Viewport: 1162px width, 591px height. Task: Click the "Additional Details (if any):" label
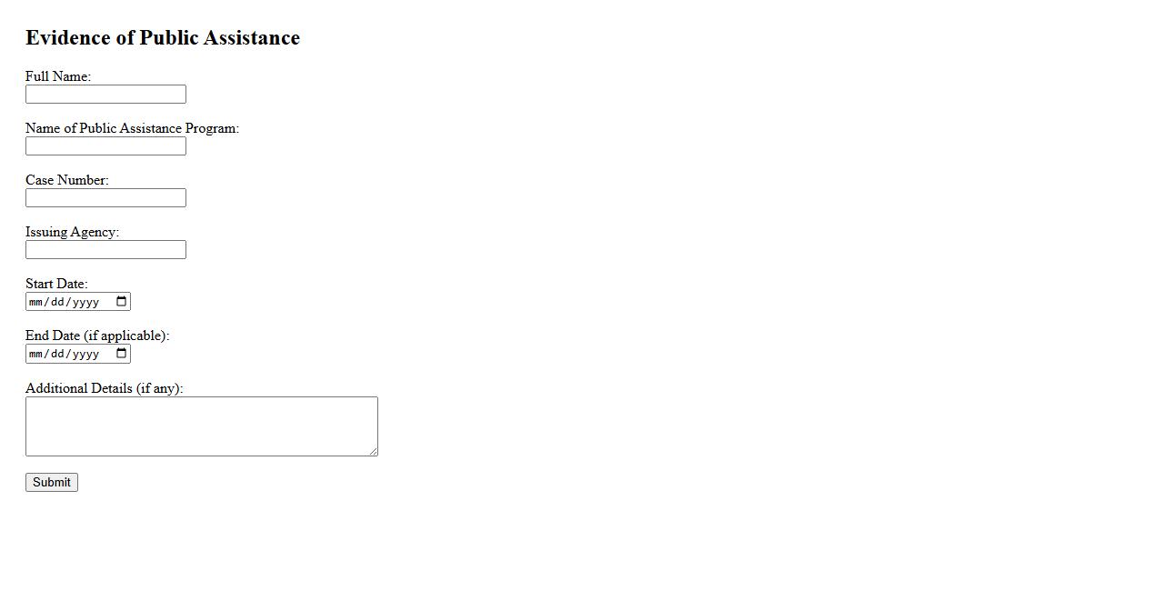[x=104, y=388]
